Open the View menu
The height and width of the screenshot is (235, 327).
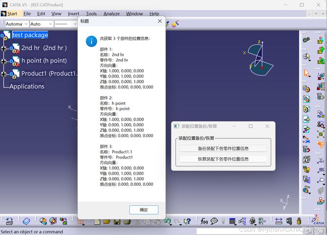point(56,14)
